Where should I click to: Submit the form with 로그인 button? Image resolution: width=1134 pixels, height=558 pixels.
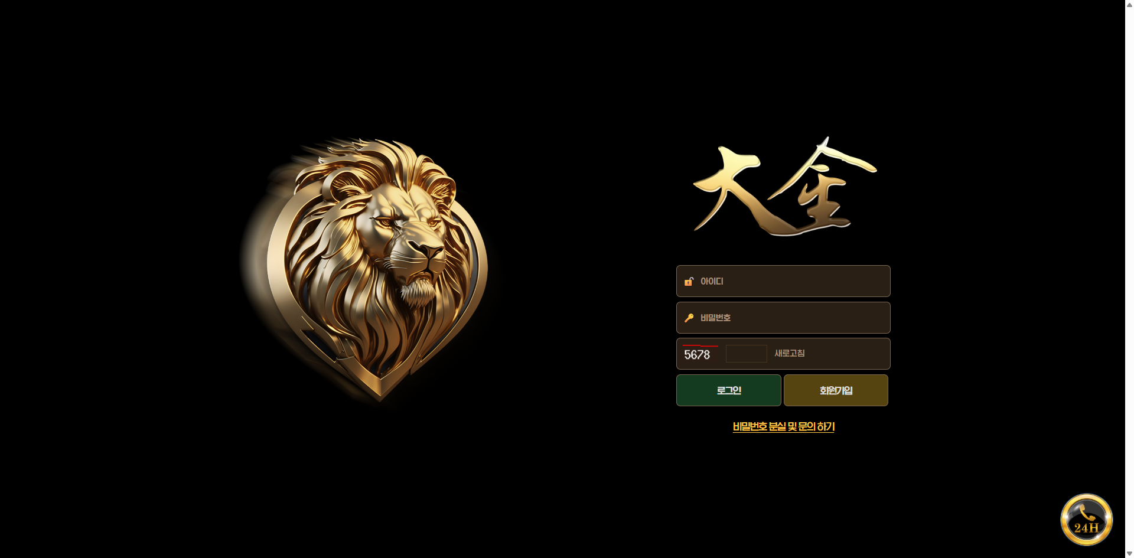729,390
